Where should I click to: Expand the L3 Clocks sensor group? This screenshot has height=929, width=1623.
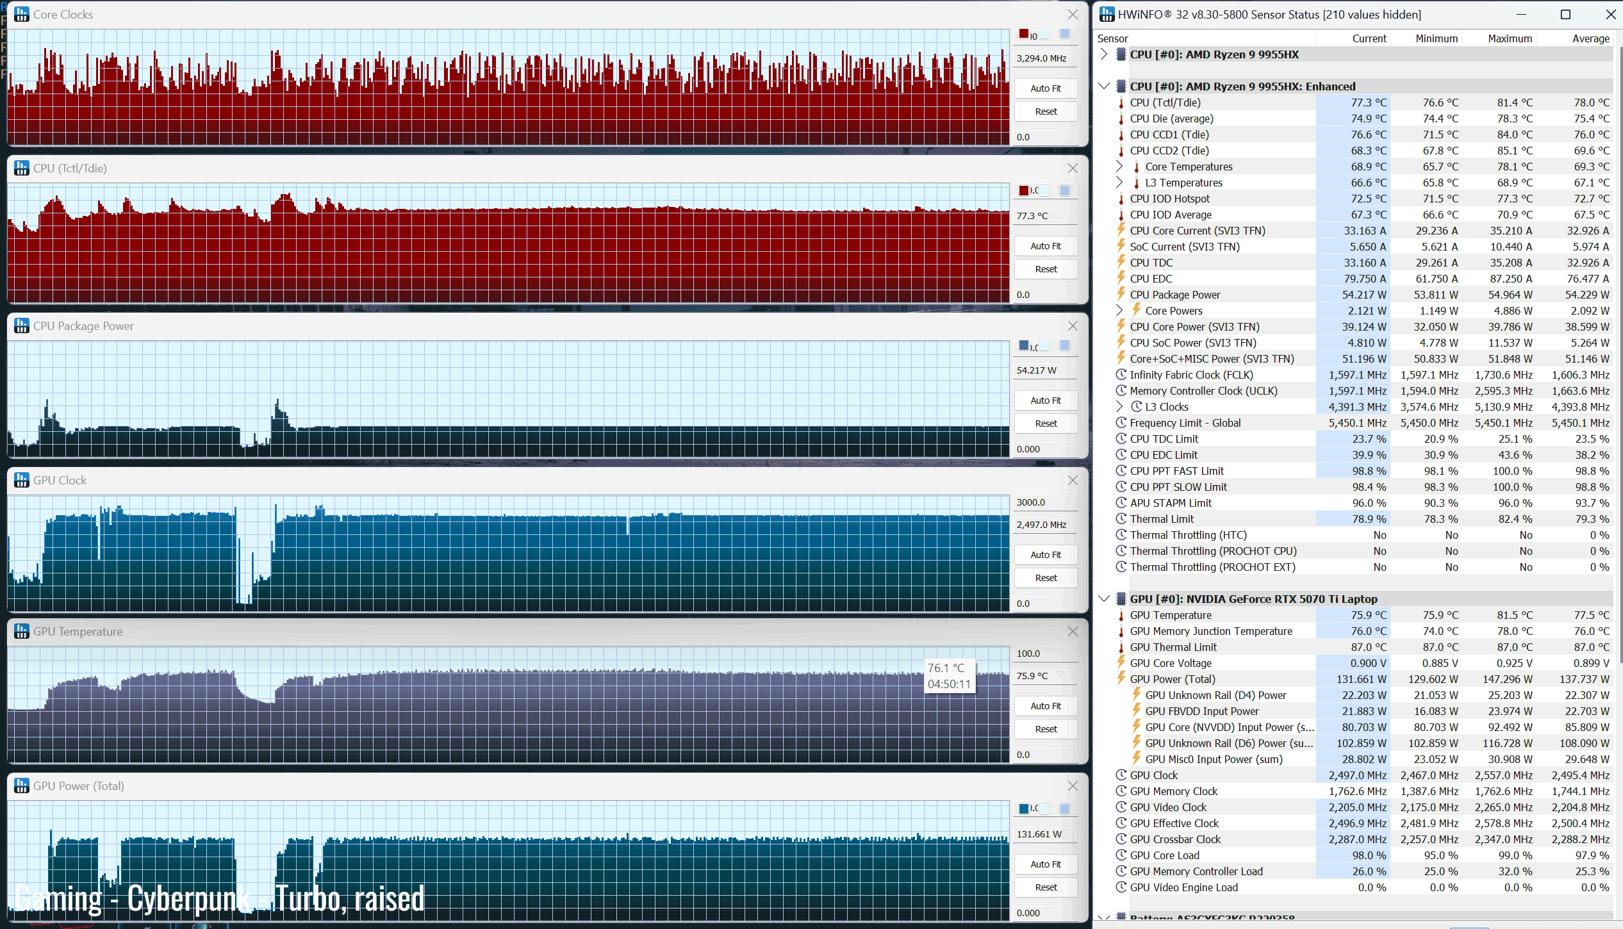pyautogui.click(x=1119, y=407)
